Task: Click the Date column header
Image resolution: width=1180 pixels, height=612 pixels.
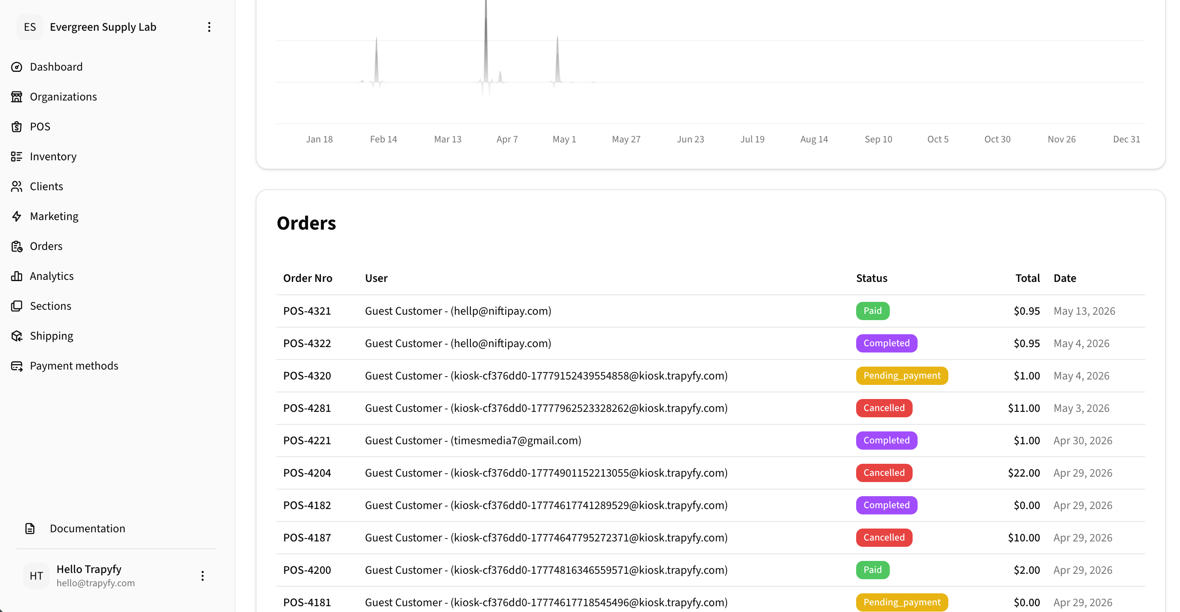Action: (x=1065, y=278)
